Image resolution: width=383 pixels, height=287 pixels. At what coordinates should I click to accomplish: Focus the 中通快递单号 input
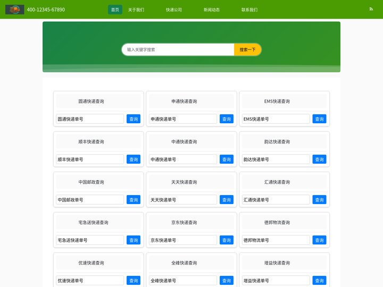click(183, 159)
